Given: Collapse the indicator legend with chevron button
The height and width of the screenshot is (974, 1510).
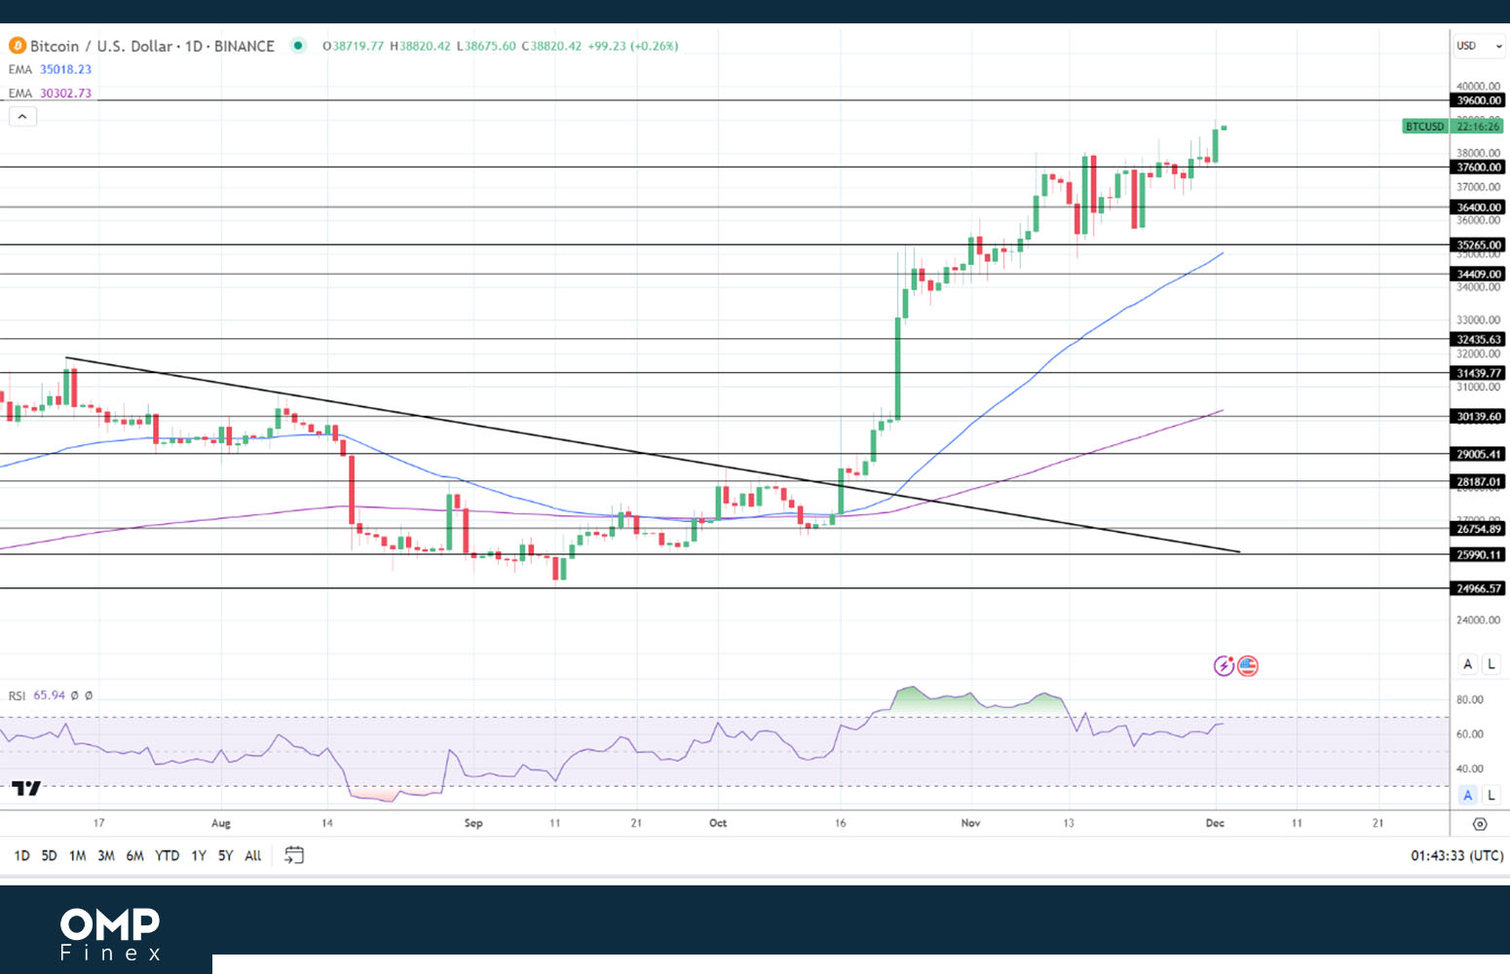Looking at the screenshot, I should click(22, 116).
